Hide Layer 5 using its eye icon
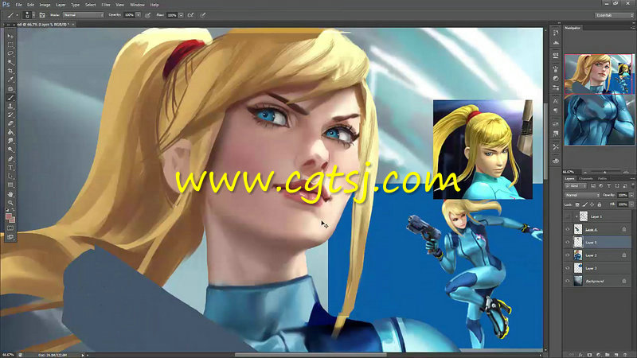 [x=568, y=243]
